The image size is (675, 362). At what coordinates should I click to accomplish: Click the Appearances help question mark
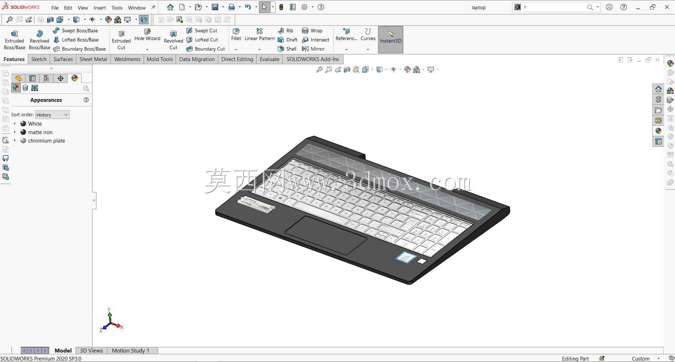tap(86, 100)
